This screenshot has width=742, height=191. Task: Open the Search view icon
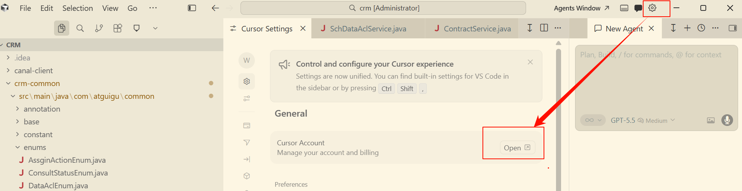pos(80,28)
